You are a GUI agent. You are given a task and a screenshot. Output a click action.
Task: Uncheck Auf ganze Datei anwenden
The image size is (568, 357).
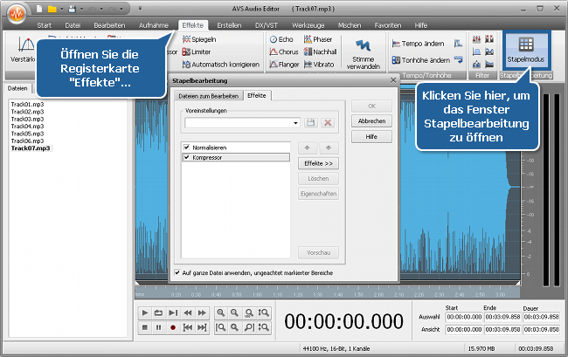[x=177, y=272]
